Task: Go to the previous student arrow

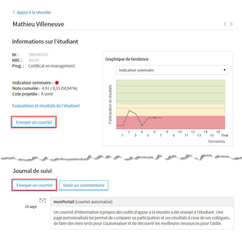Action: [225, 24]
